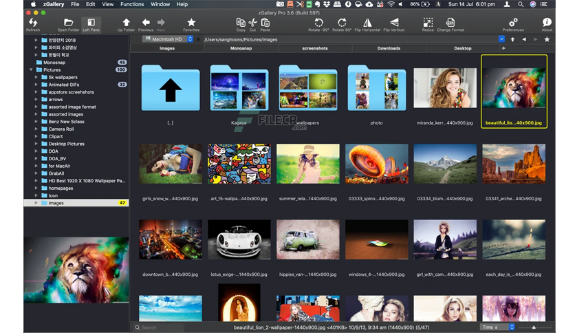
Task: Open a folder with Open Folder icon
Action: [68, 25]
